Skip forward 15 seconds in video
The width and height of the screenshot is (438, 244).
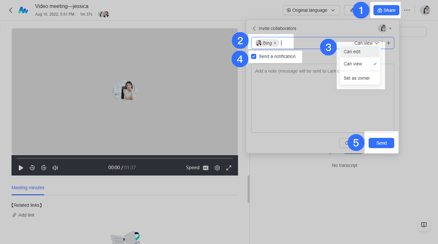point(44,168)
